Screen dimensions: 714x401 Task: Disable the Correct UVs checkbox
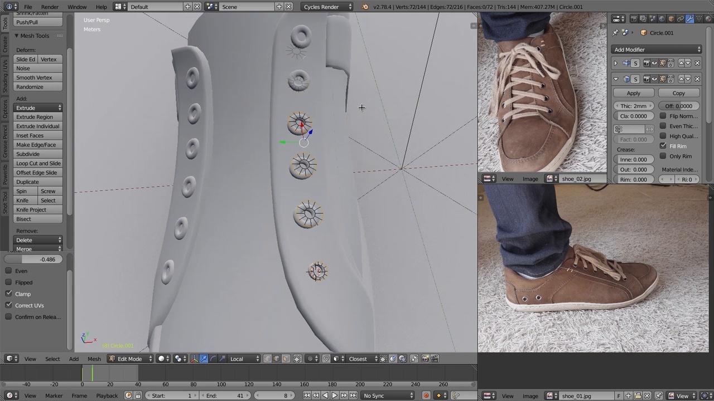pos(9,305)
